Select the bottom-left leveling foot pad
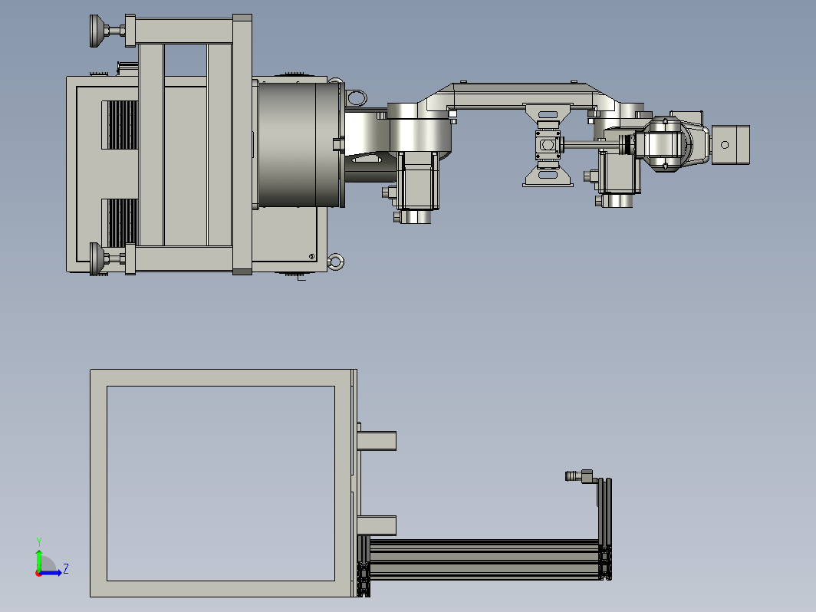Screen dimensions: 816x612 [96, 258]
